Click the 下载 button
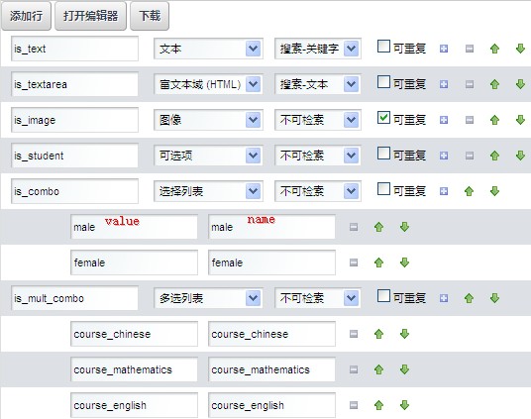Viewport: 531px width, 419px height. click(x=150, y=16)
